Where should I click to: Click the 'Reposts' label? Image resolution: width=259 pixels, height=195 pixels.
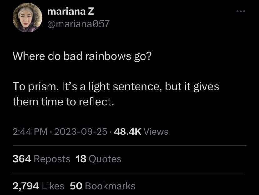(x=52, y=159)
